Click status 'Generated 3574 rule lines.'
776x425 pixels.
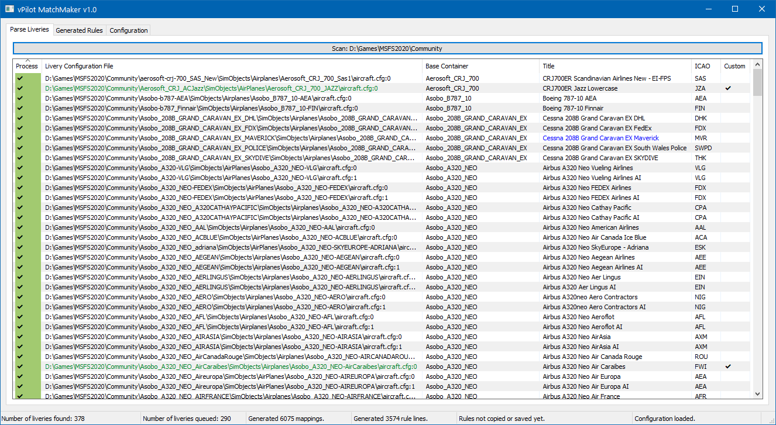390,419
